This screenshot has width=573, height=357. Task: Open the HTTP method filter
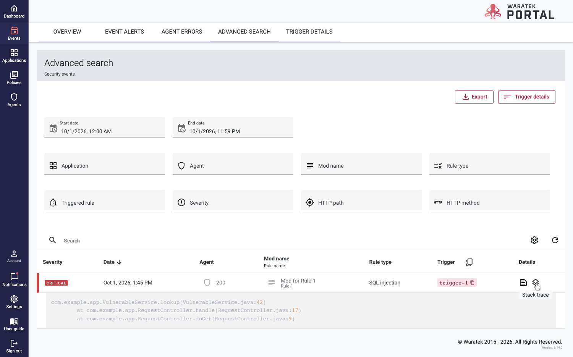tap(490, 200)
